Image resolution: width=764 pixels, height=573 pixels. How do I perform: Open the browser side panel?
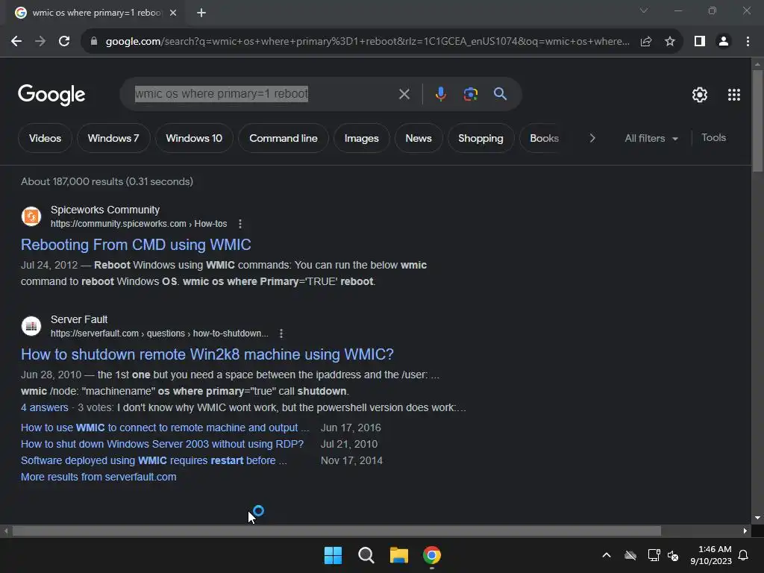coord(700,42)
